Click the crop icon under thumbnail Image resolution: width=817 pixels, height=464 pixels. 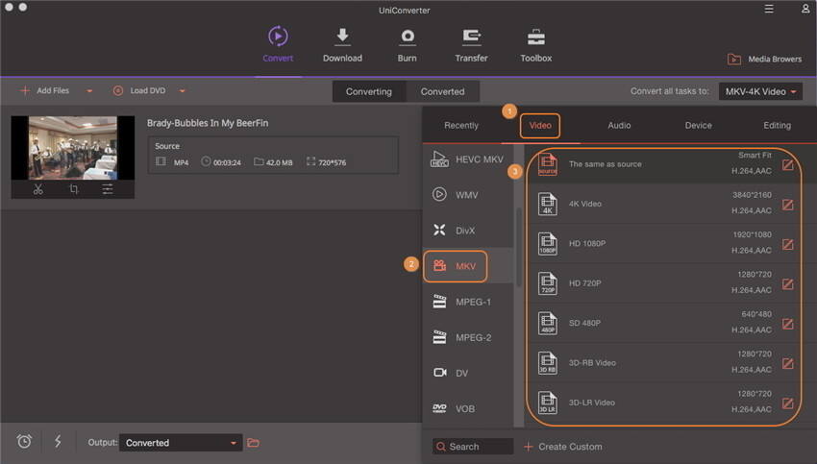(x=74, y=189)
